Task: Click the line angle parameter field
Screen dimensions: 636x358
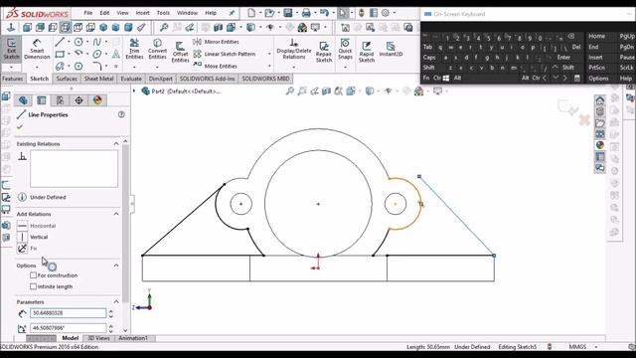Action: tap(68, 328)
